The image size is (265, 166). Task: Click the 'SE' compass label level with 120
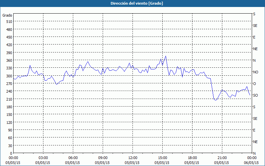click(255, 119)
